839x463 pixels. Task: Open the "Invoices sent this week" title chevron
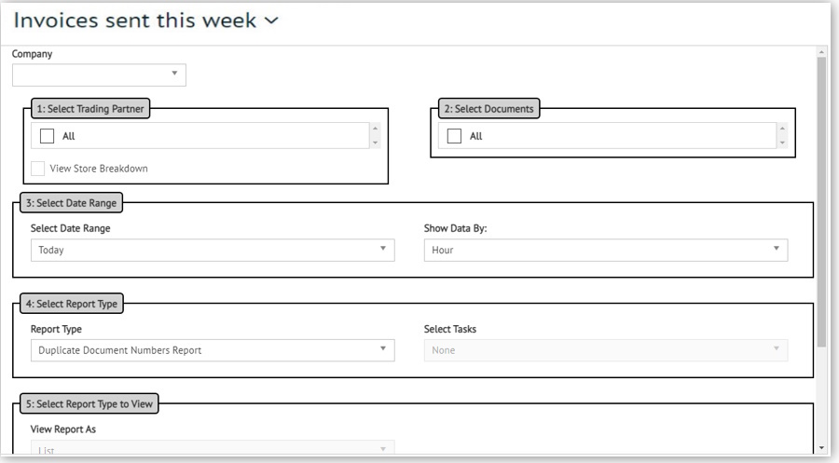(271, 20)
